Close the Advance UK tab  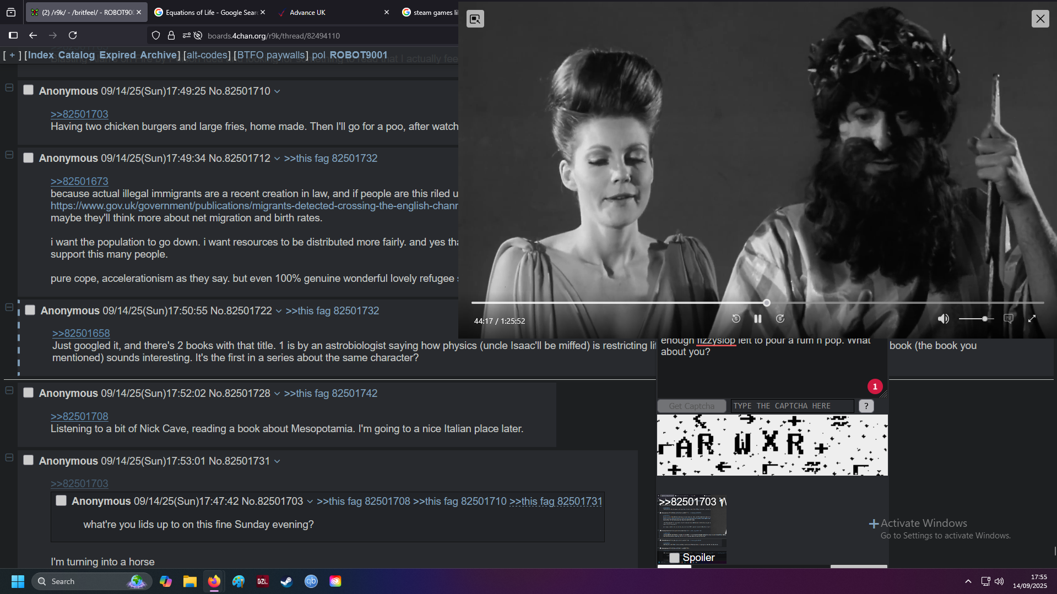(386, 12)
